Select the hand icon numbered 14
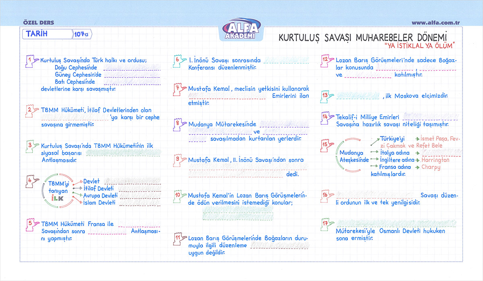Image resolution: width=483 pixels, height=281 pixels. (326, 118)
